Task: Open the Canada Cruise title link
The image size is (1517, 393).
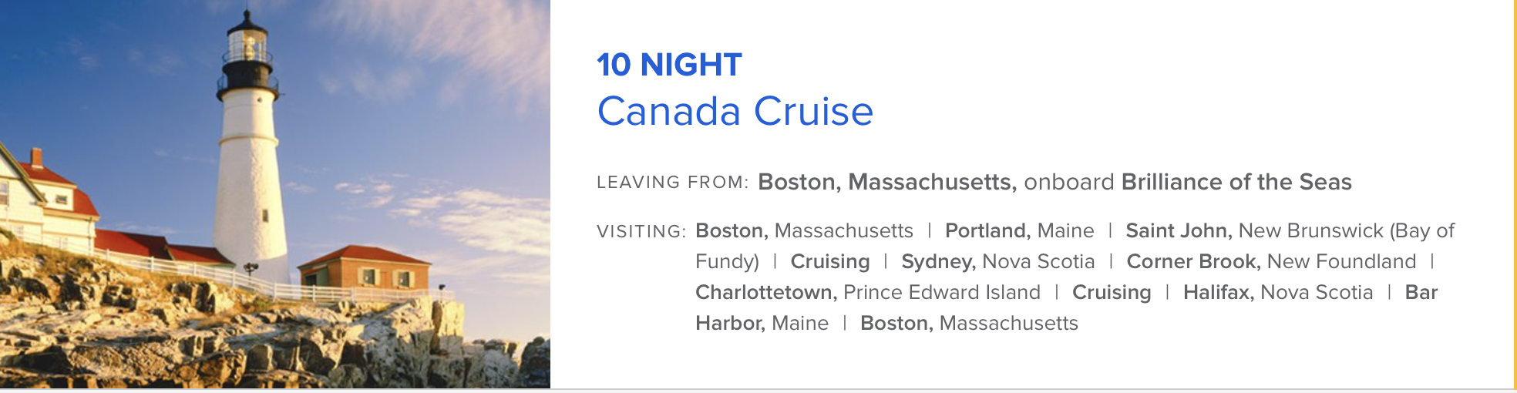Action: (x=735, y=111)
